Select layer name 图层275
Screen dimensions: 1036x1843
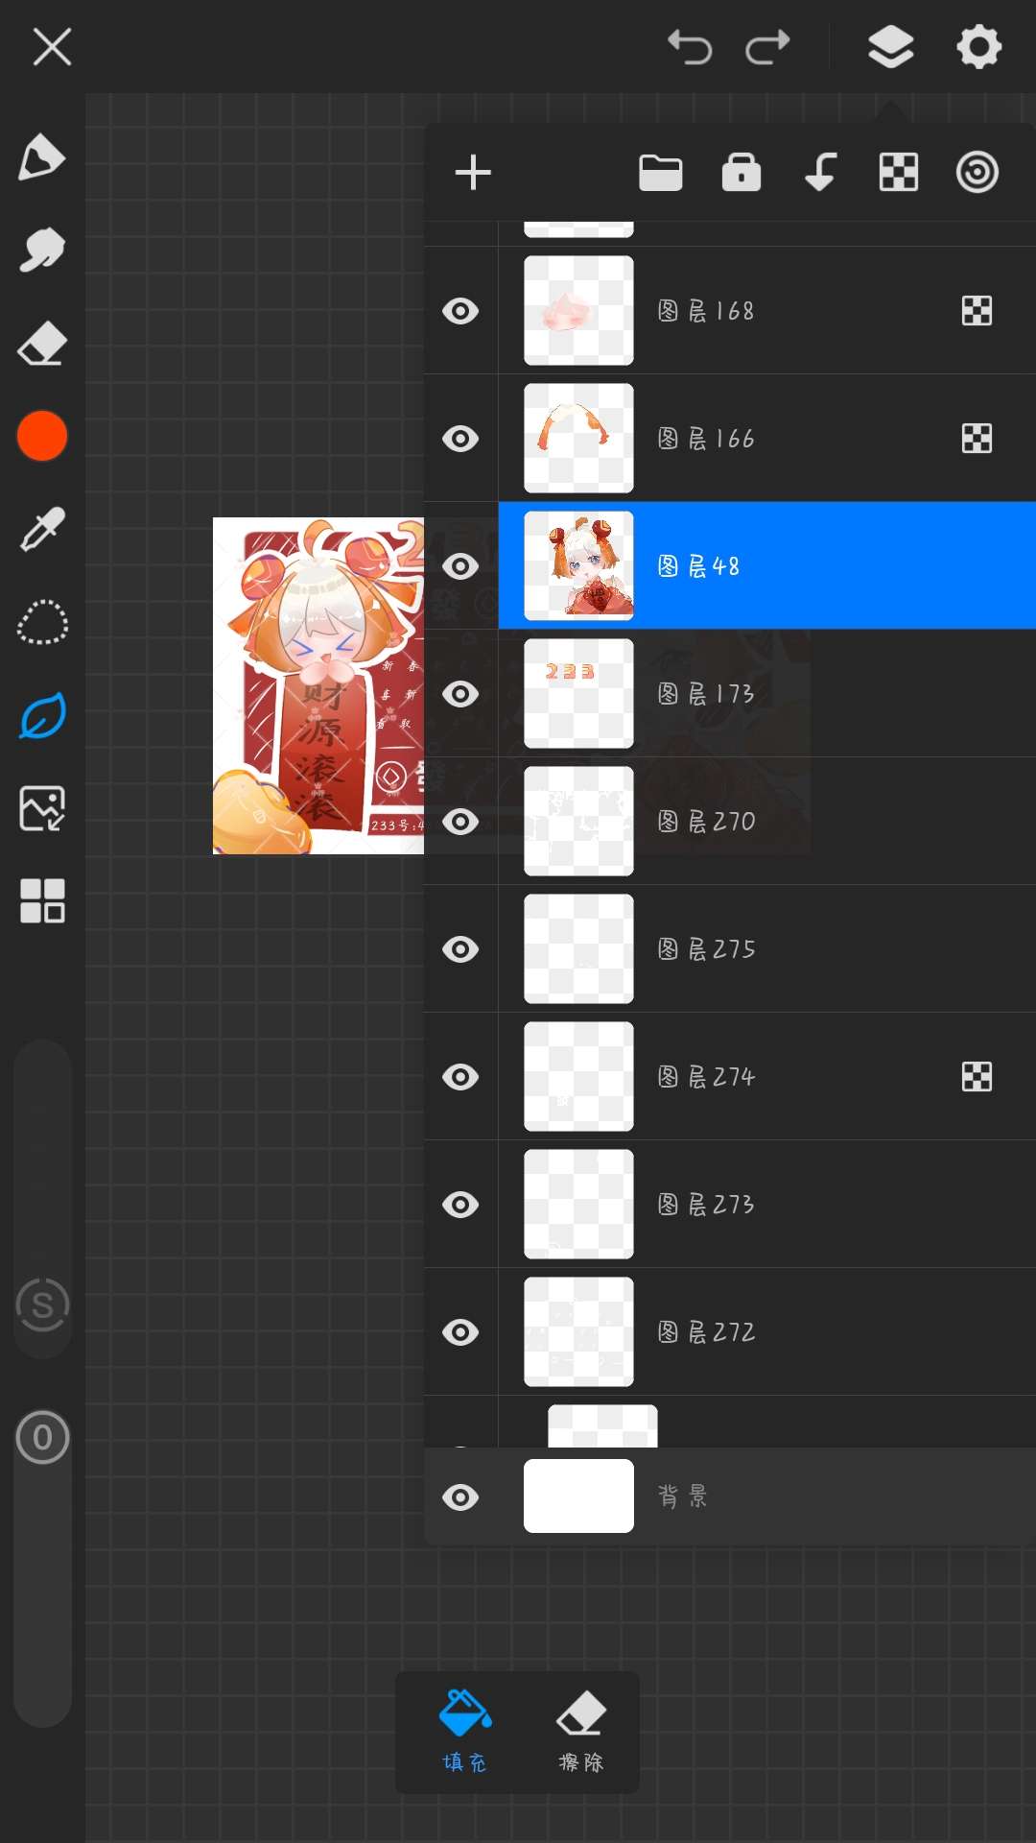(x=706, y=949)
